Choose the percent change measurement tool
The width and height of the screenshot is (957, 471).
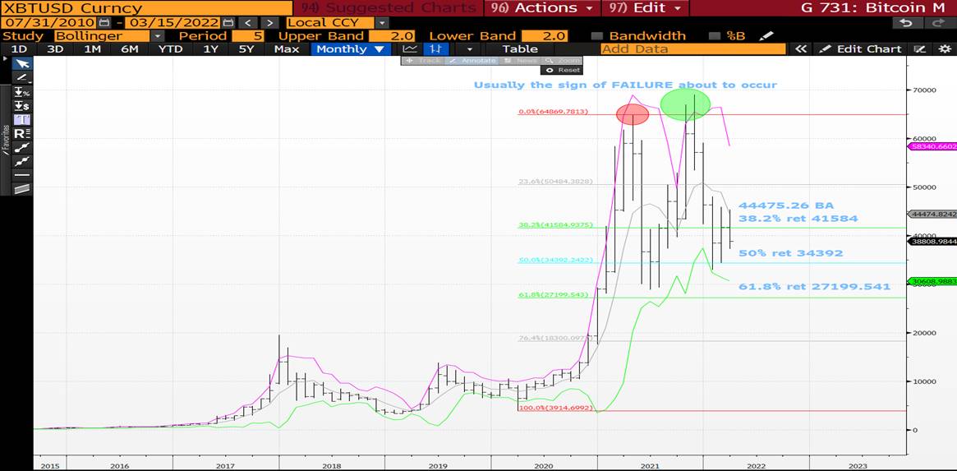point(22,92)
